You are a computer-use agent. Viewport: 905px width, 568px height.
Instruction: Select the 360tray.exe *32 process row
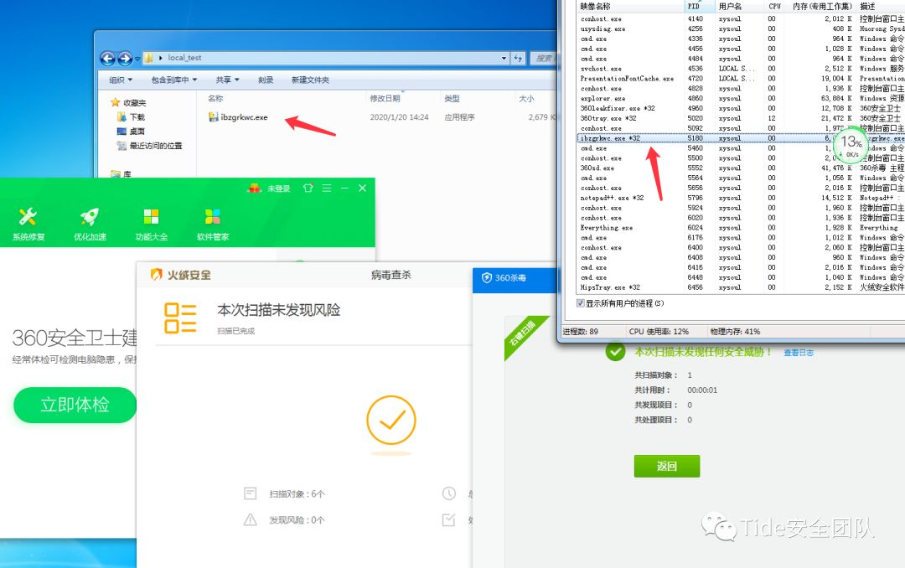pos(741,118)
